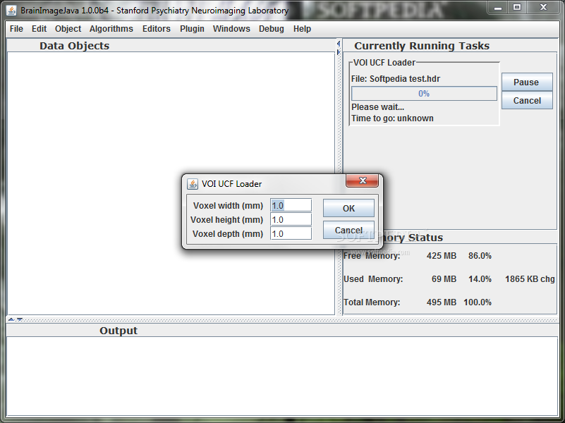Click the VOI UCF Loader task title
565x423 pixels.
[x=384, y=63]
